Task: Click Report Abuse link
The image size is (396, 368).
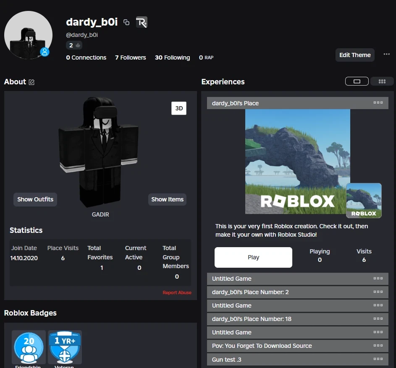Action: pos(177,292)
